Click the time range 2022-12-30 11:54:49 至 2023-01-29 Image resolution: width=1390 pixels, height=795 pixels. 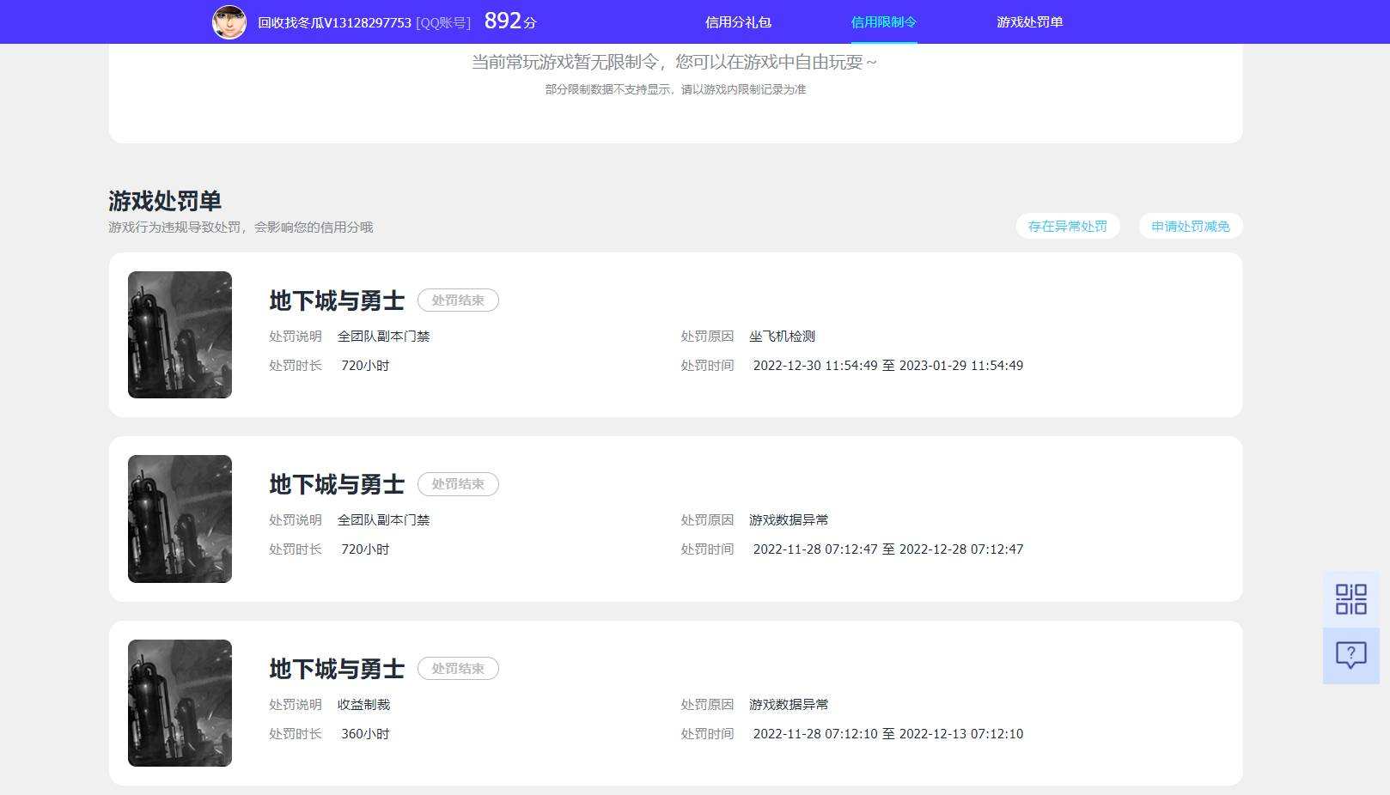tap(888, 366)
